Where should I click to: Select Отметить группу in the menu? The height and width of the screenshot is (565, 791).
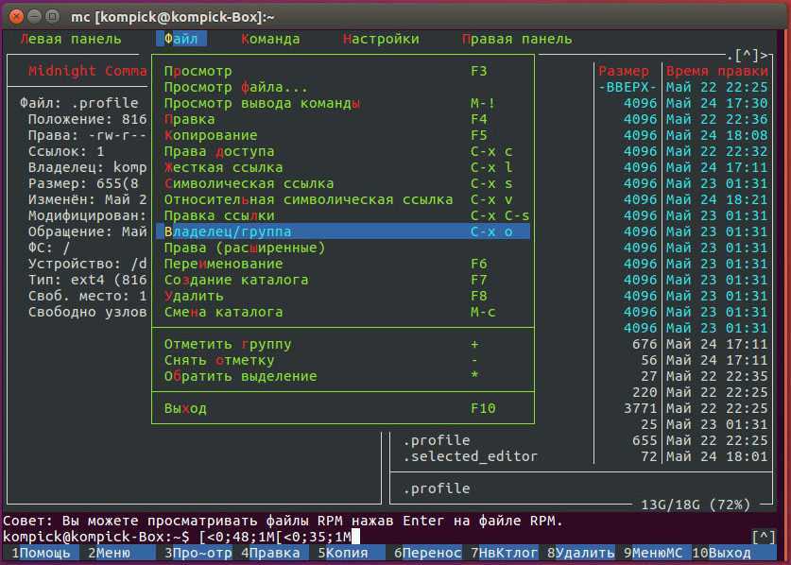tap(228, 344)
